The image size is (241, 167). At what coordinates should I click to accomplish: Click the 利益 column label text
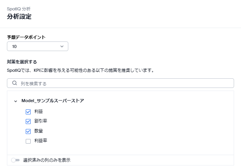[38, 112]
